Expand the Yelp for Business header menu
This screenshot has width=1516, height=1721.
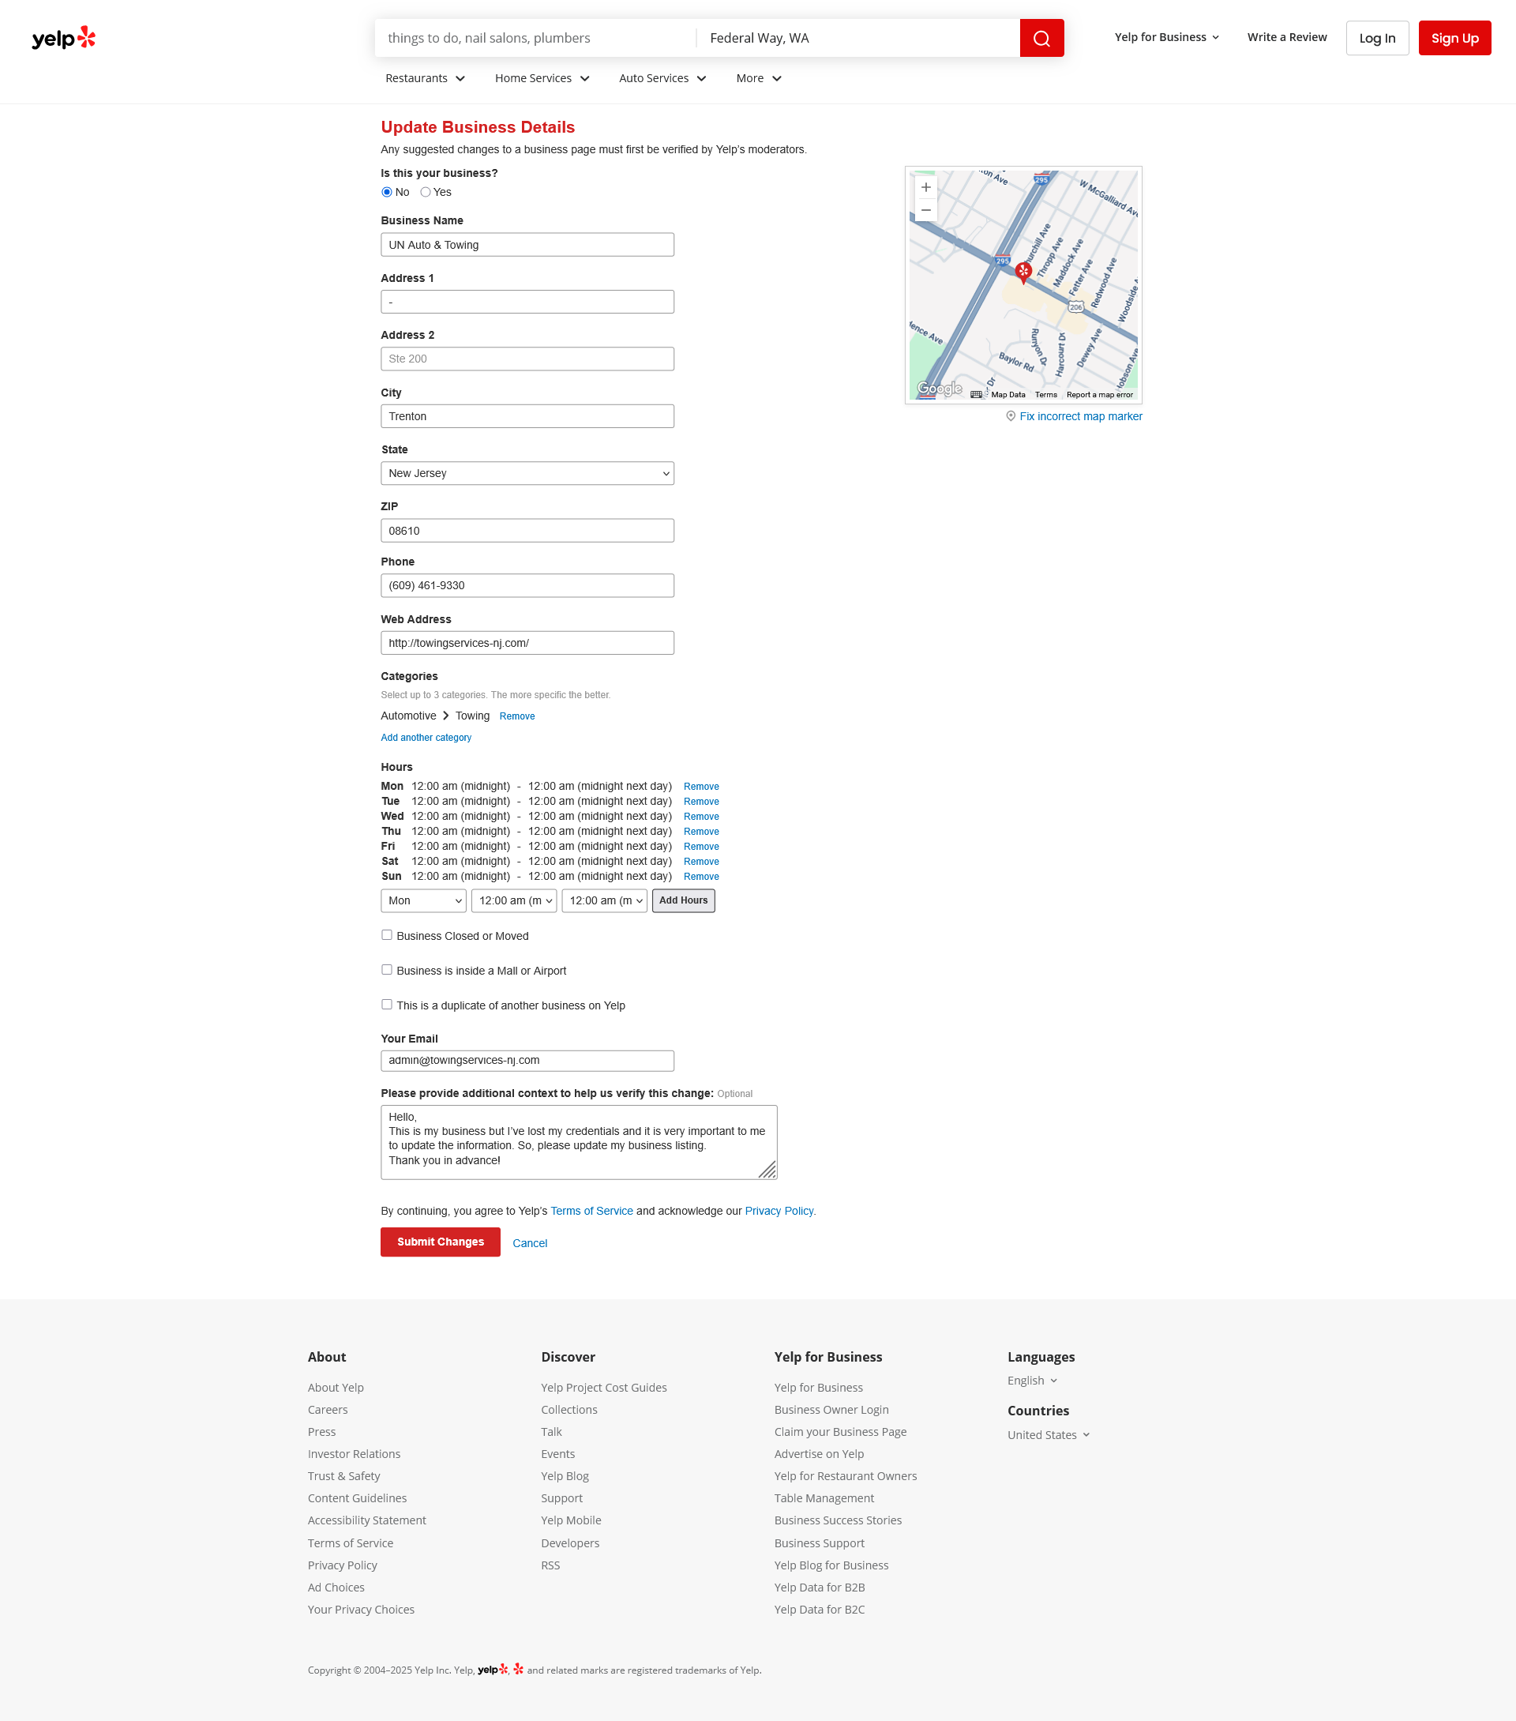[x=1166, y=37]
